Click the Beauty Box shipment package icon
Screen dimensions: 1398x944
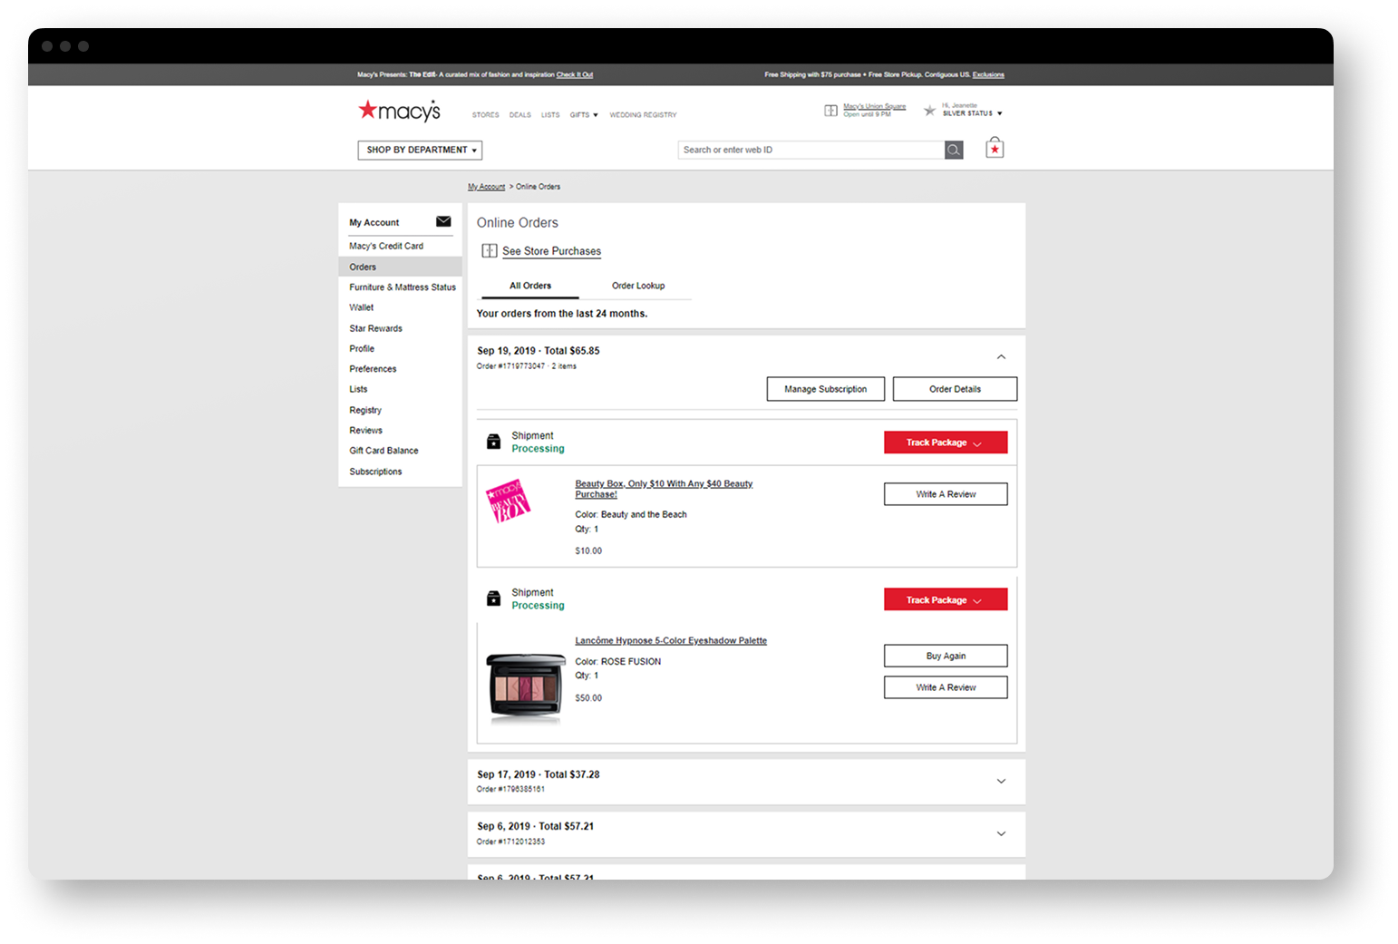(x=494, y=442)
